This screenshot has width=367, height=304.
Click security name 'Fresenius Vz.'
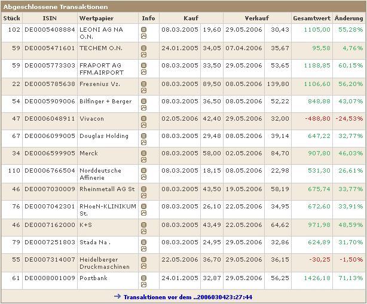click(100, 84)
